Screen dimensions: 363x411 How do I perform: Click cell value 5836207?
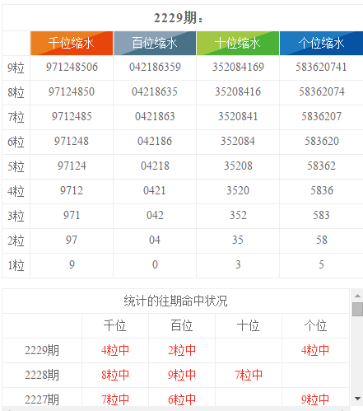pos(322,116)
